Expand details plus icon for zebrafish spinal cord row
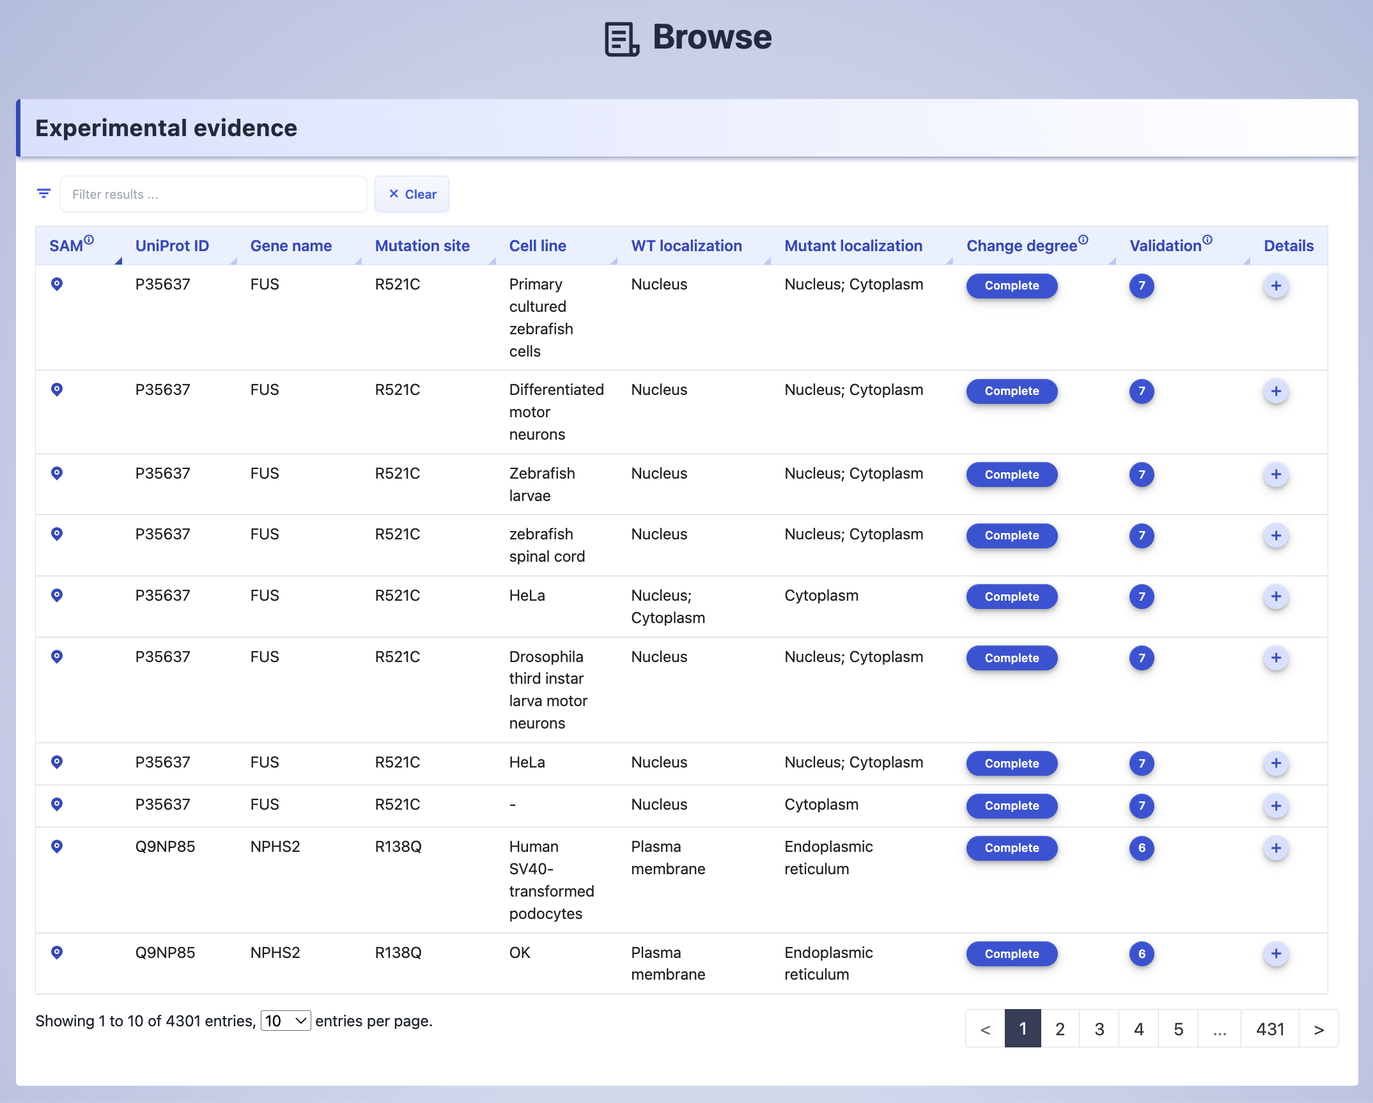Viewport: 1373px width, 1103px height. pos(1276,536)
